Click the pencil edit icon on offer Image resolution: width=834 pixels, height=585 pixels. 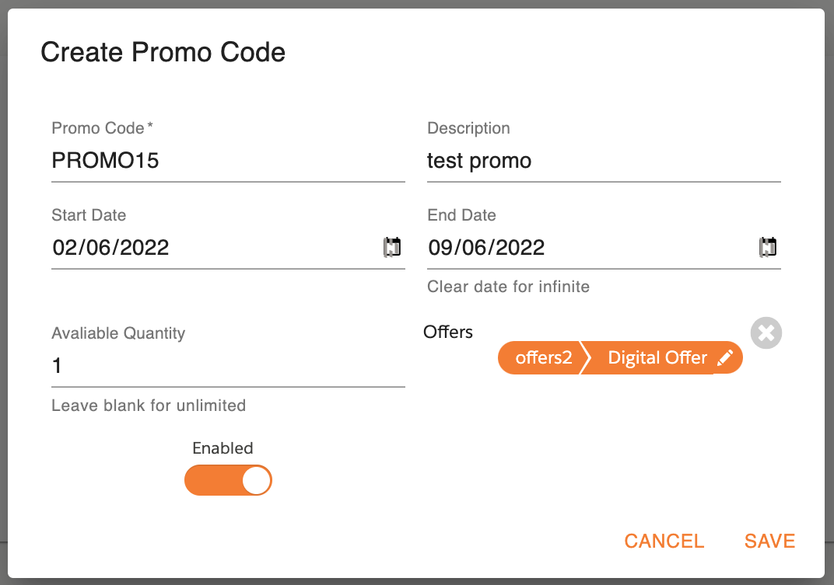[725, 358]
